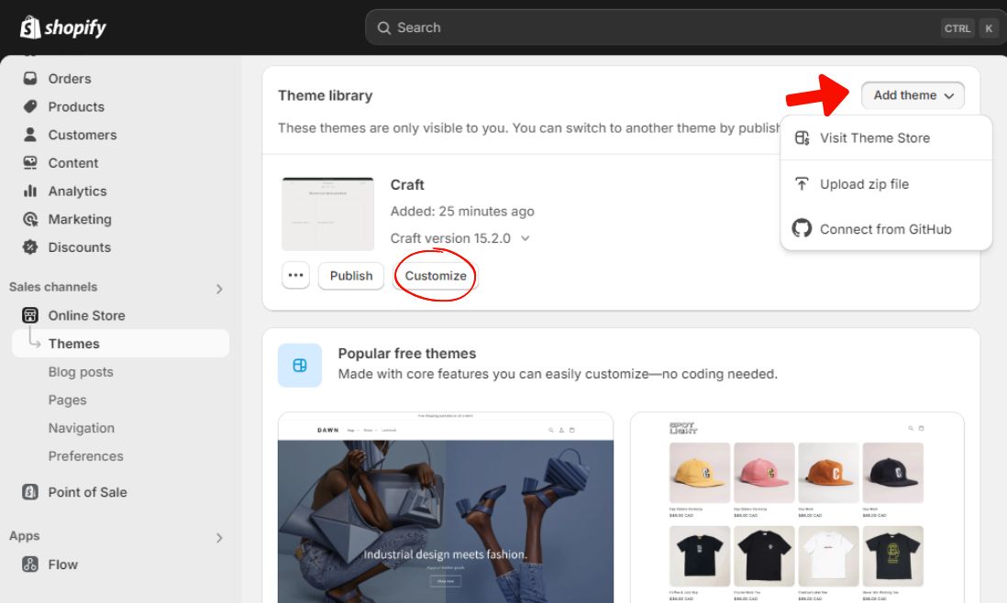Open Pages in the sidebar
The image size is (1007, 603).
[x=68, y=400]
